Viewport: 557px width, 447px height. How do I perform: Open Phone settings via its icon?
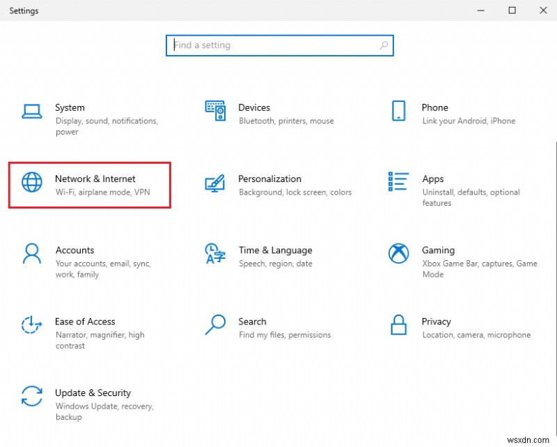pos(398,112)
